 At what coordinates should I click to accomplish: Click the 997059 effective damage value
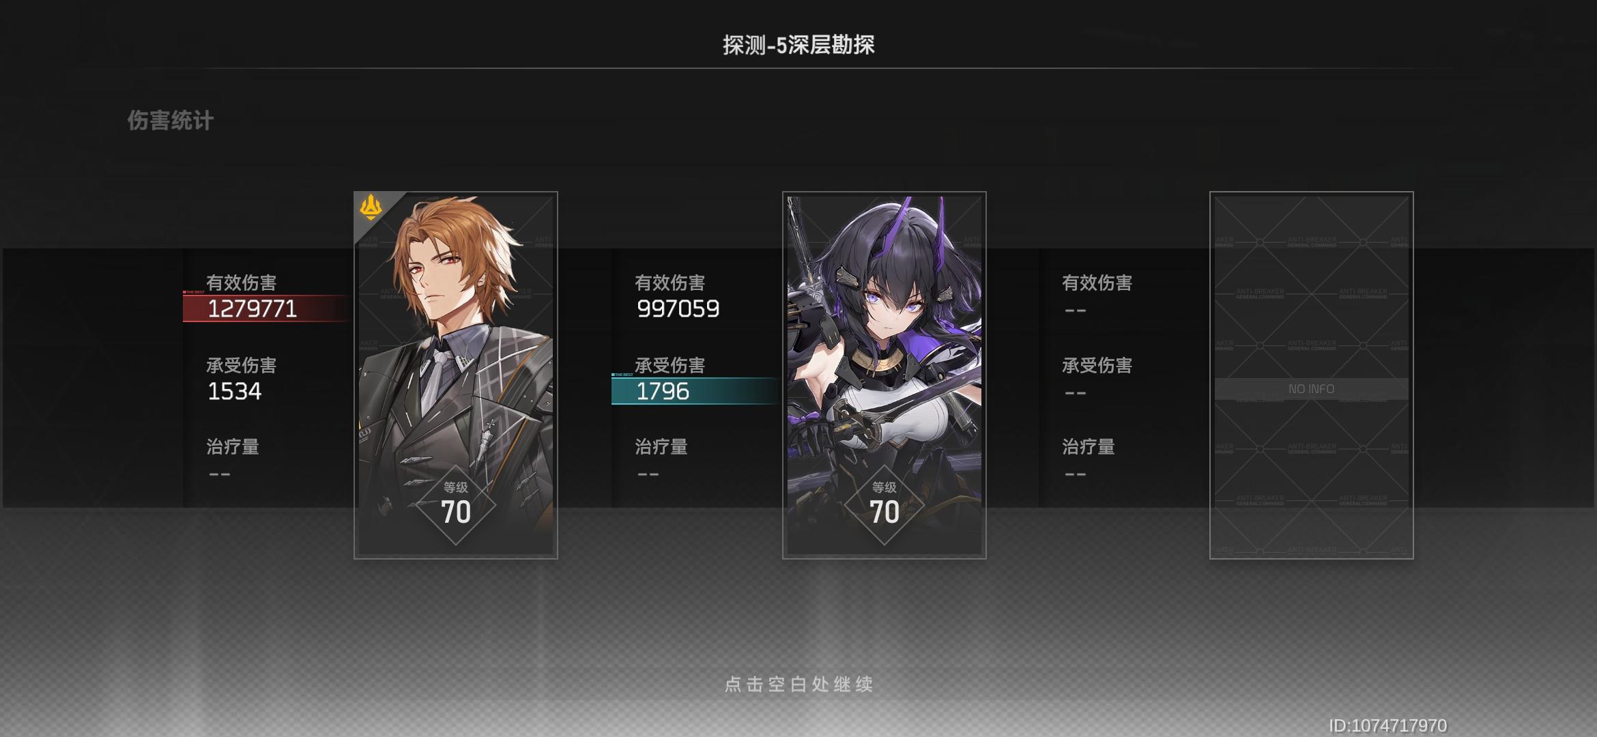678,308
